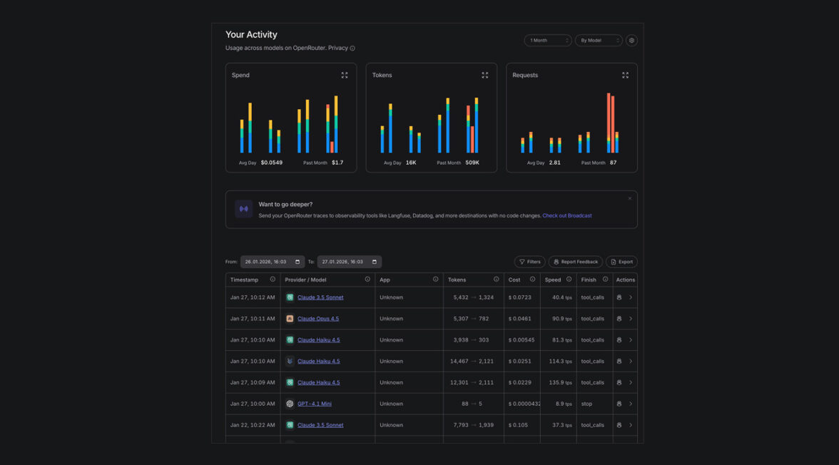
Task: Expand details of Jan 22, 10:22 AM row
Action: [x=631, y=425]
